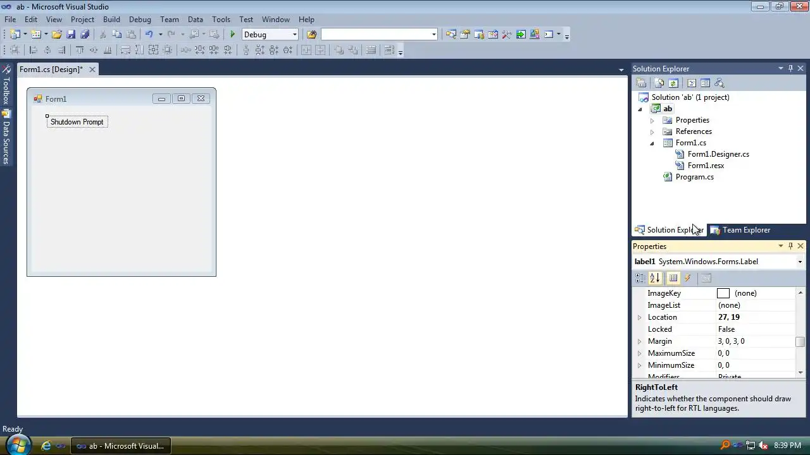
Task: Open the Data Sources side tab
Action: (6, 137)
